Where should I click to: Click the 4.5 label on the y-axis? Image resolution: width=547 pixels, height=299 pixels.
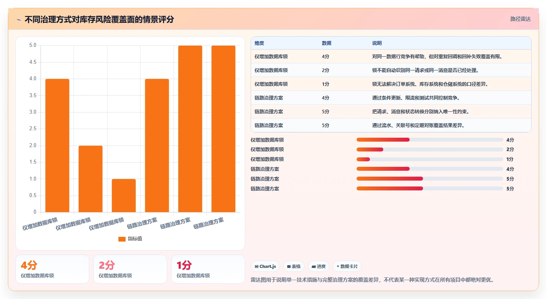pos(33,62)
